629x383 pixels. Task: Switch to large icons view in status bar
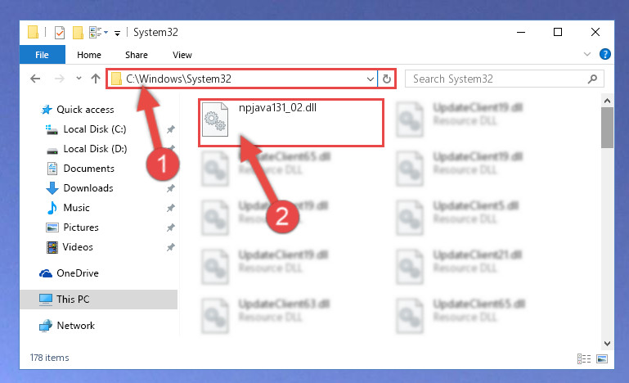(602, 358)
